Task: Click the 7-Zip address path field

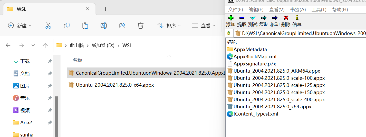Action: pyautogui.click(x=300, y=33)
